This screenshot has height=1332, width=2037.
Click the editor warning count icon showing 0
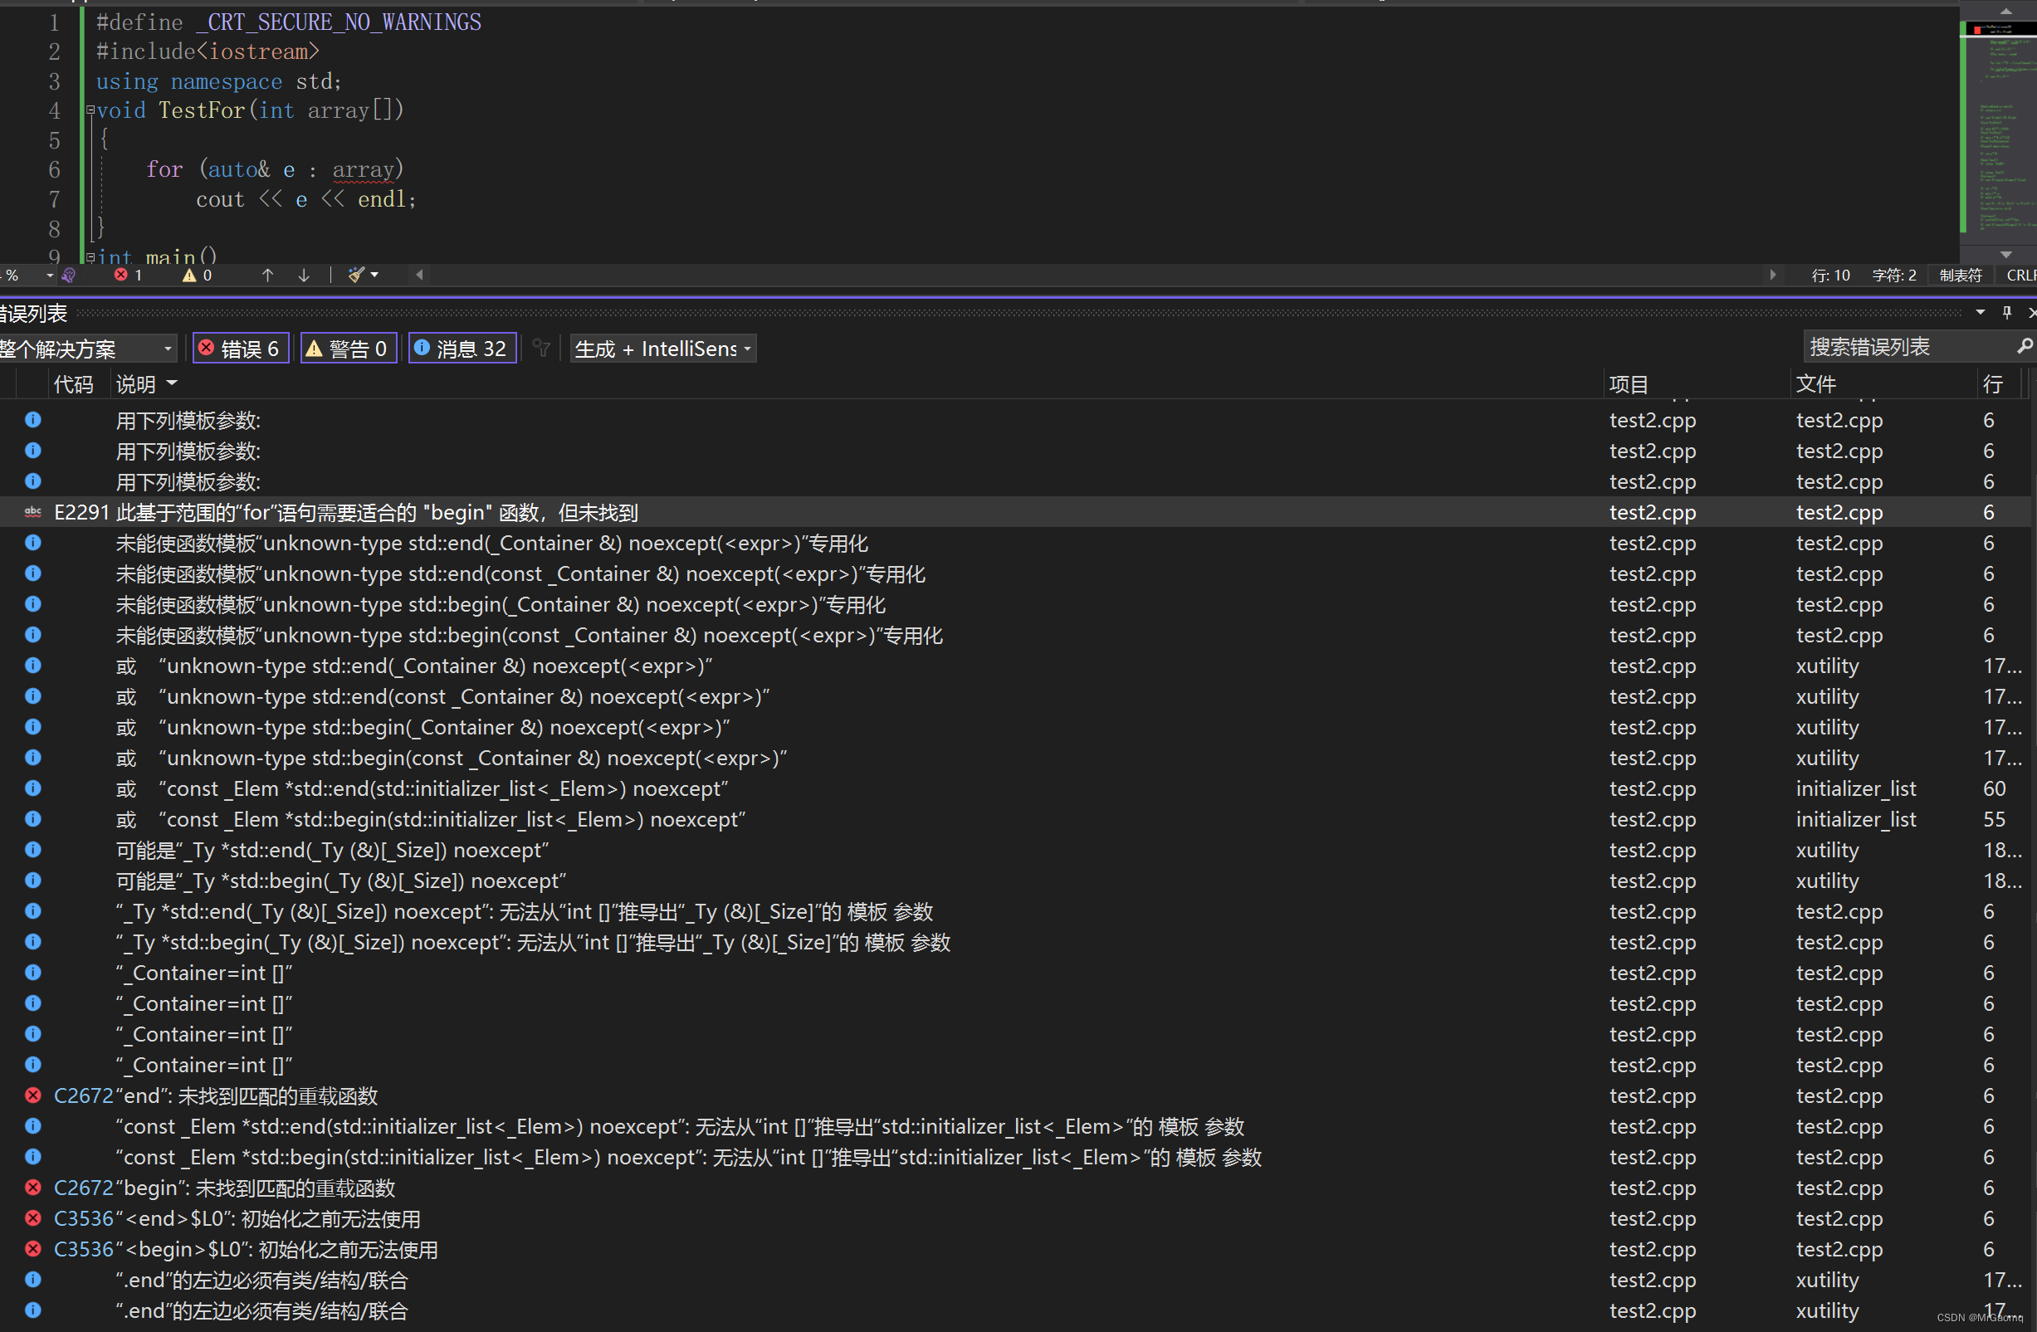[x=189, y=275]
